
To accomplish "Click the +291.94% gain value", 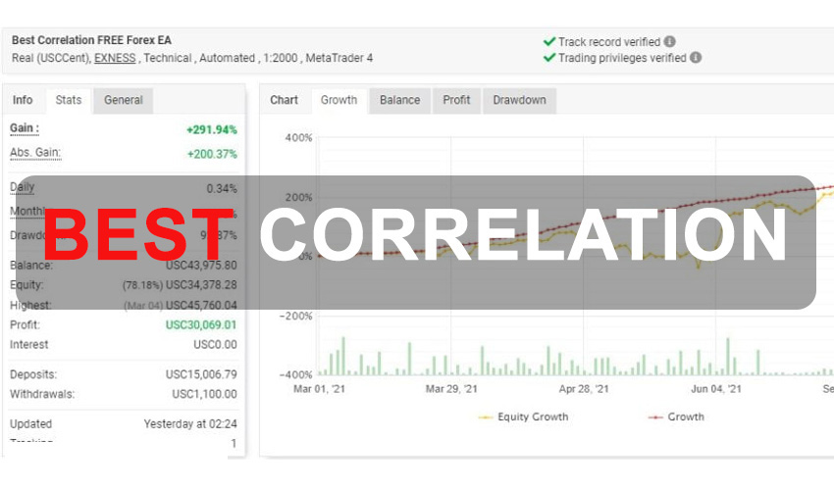I will coord(212,129).
